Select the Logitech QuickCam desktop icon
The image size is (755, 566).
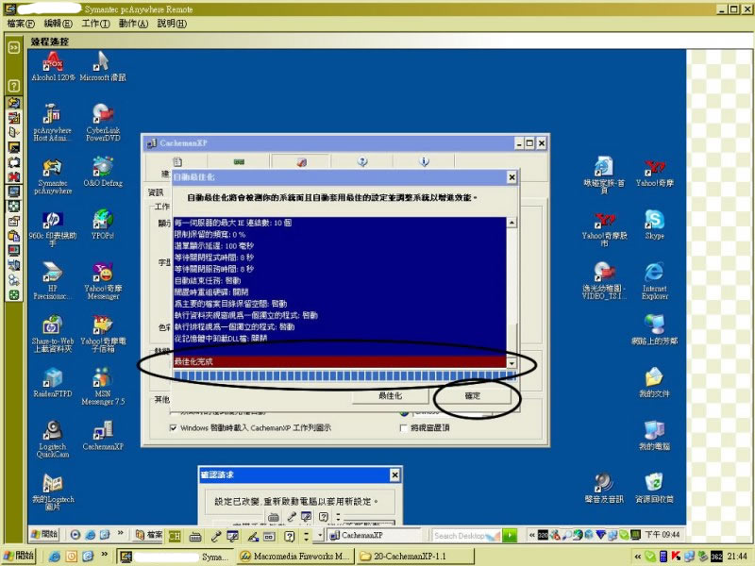53,439
